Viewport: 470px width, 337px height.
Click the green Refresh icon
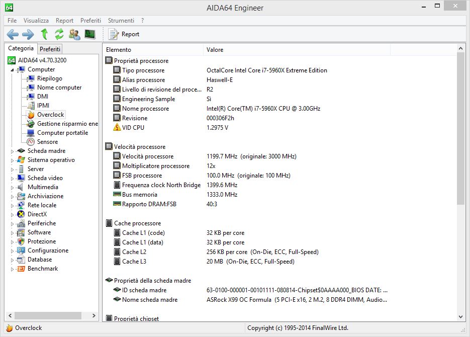coord(59,34)
